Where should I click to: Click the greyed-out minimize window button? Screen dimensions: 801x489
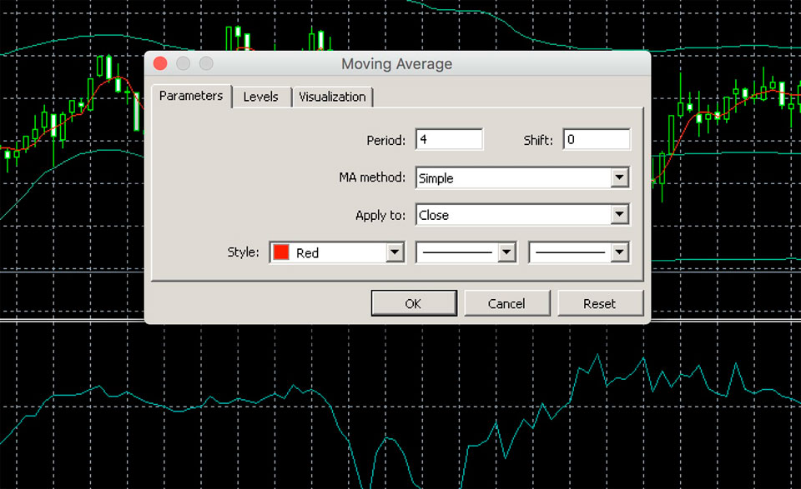183,64
